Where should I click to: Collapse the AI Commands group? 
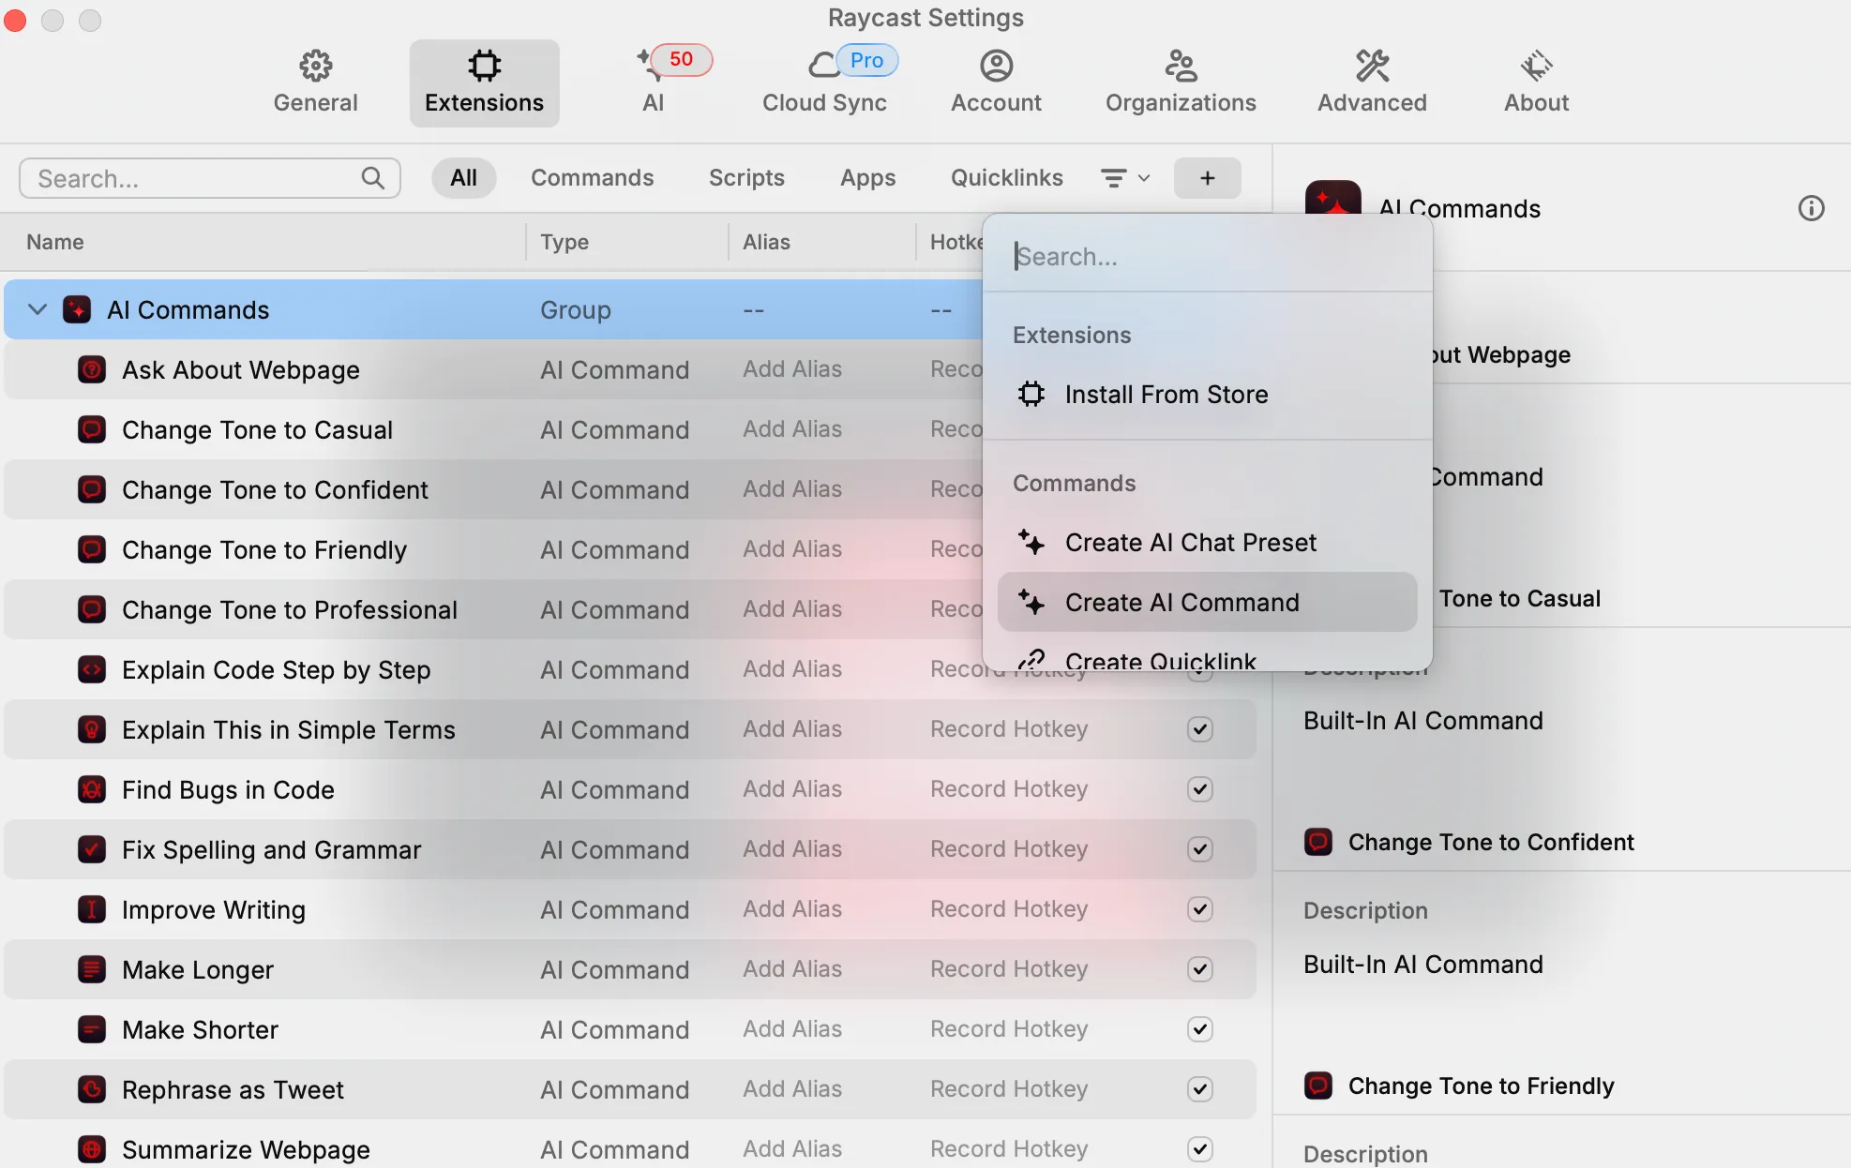point(38,309)
